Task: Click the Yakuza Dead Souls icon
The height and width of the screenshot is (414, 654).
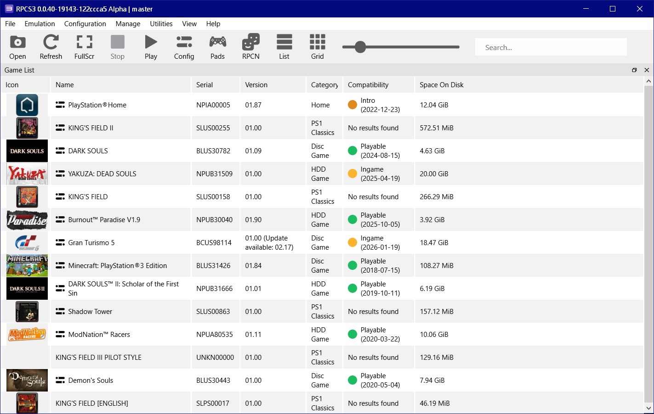Action: [x=27, y=174]
